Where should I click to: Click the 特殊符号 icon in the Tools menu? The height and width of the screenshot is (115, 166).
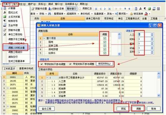(x=5, y=21)
